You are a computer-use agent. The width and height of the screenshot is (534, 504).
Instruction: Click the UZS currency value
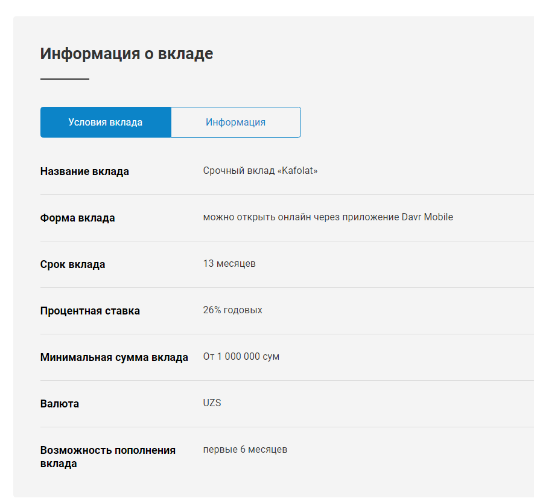tap(212, 403)
